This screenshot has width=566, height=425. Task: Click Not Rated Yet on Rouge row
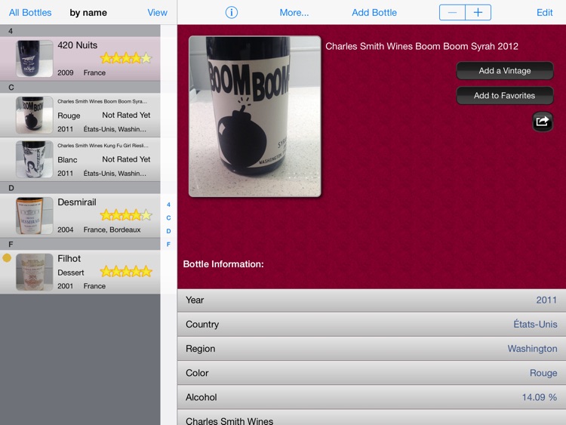click(126, 115)
